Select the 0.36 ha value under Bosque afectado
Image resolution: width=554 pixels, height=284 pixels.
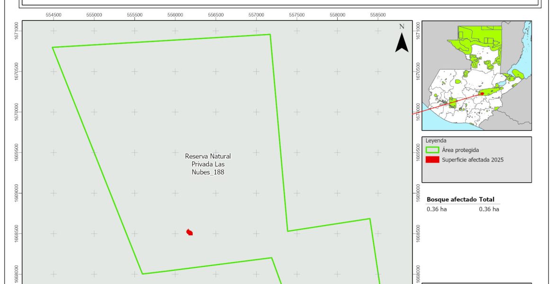point(437,209)
